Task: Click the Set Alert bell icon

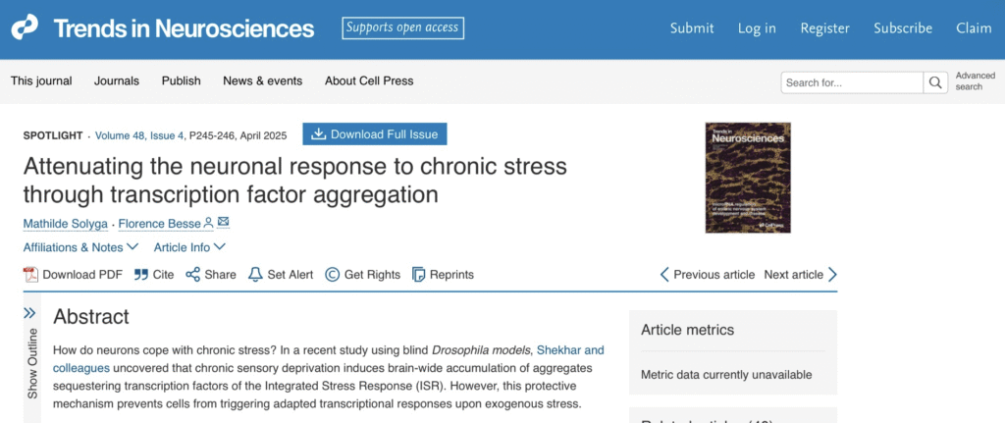Action: point(255,274)
